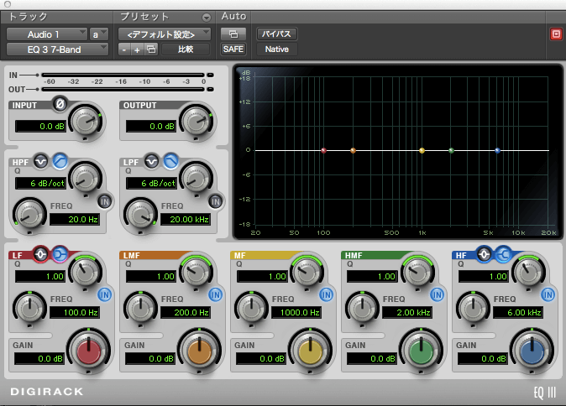
Task: Select the HF shelf filter type icon
Action: [x=504, y=254]
